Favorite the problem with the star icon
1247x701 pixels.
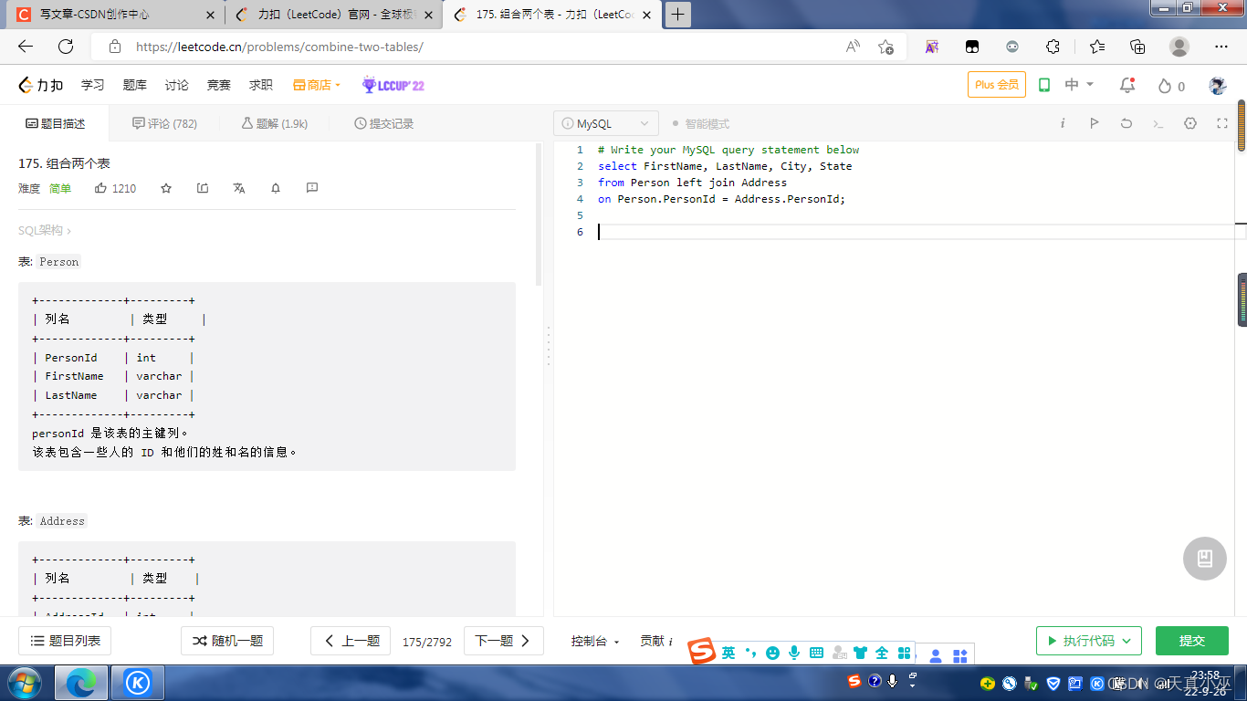tap(166, 188)
